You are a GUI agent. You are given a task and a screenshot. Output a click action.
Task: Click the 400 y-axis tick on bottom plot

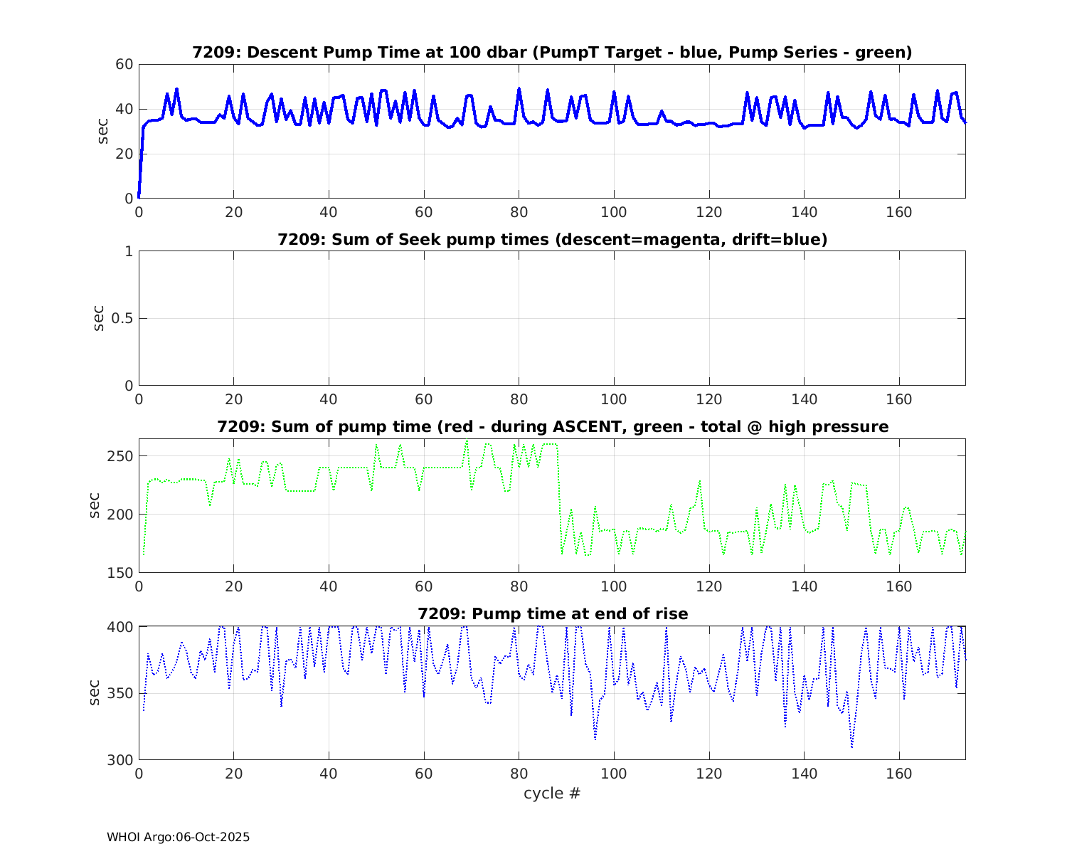[120, 627]
